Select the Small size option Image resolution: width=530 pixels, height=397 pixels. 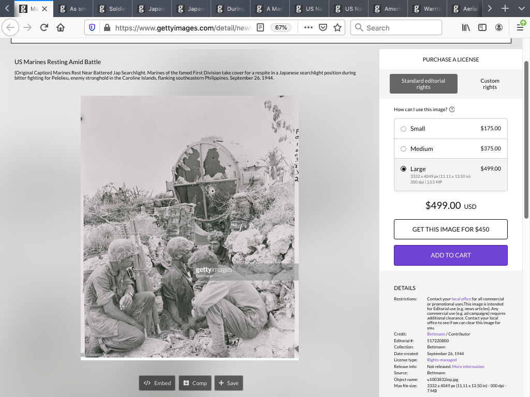click(x=404, y=129)
